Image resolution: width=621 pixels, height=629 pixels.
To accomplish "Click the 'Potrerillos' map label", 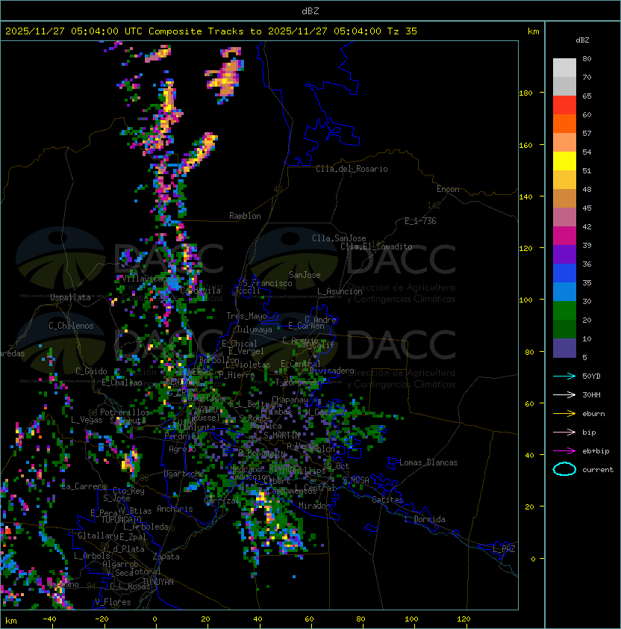I will [125, 412].
